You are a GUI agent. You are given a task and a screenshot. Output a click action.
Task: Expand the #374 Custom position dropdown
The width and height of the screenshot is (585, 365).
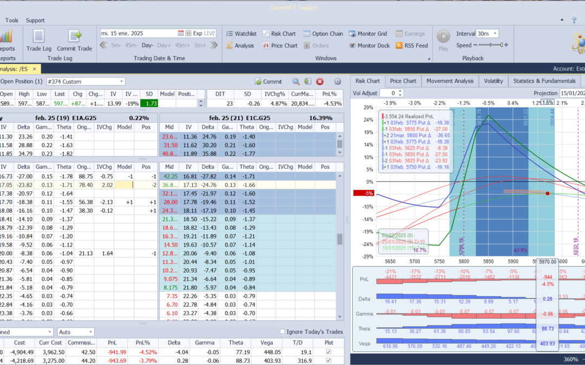pos(121,82)
